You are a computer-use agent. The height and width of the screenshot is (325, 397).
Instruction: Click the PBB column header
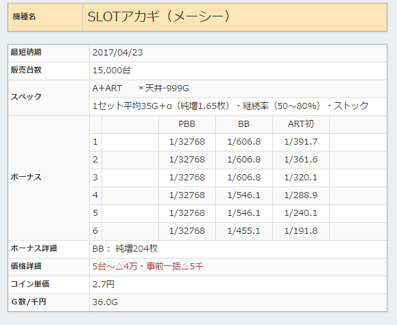187,124
